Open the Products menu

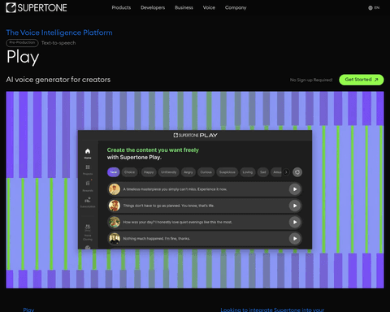pyautogui.click(x=121, y=7)
